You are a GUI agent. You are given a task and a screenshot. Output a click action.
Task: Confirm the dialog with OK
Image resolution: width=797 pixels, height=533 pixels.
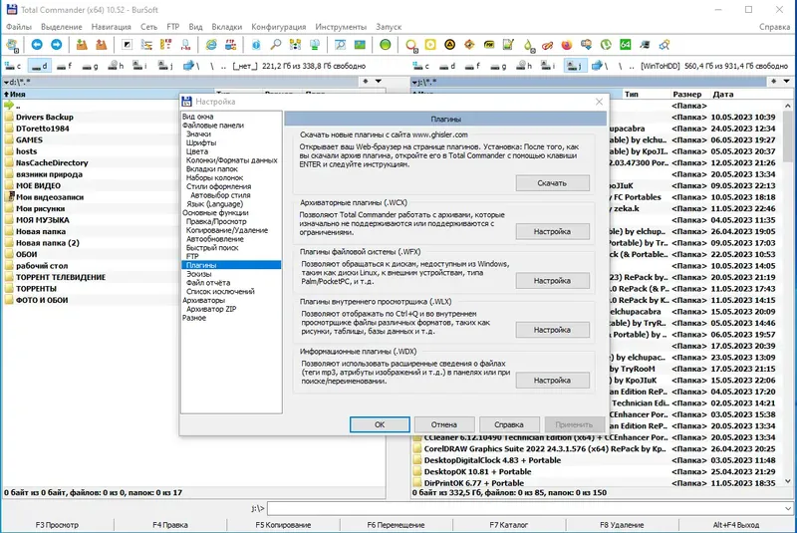click(380, 424)
